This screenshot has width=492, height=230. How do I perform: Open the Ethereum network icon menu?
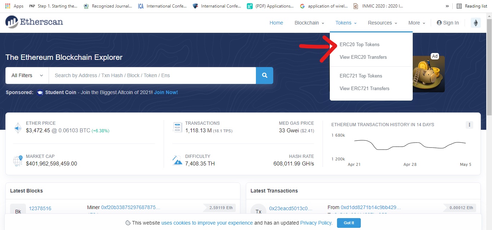coord(476,23)
